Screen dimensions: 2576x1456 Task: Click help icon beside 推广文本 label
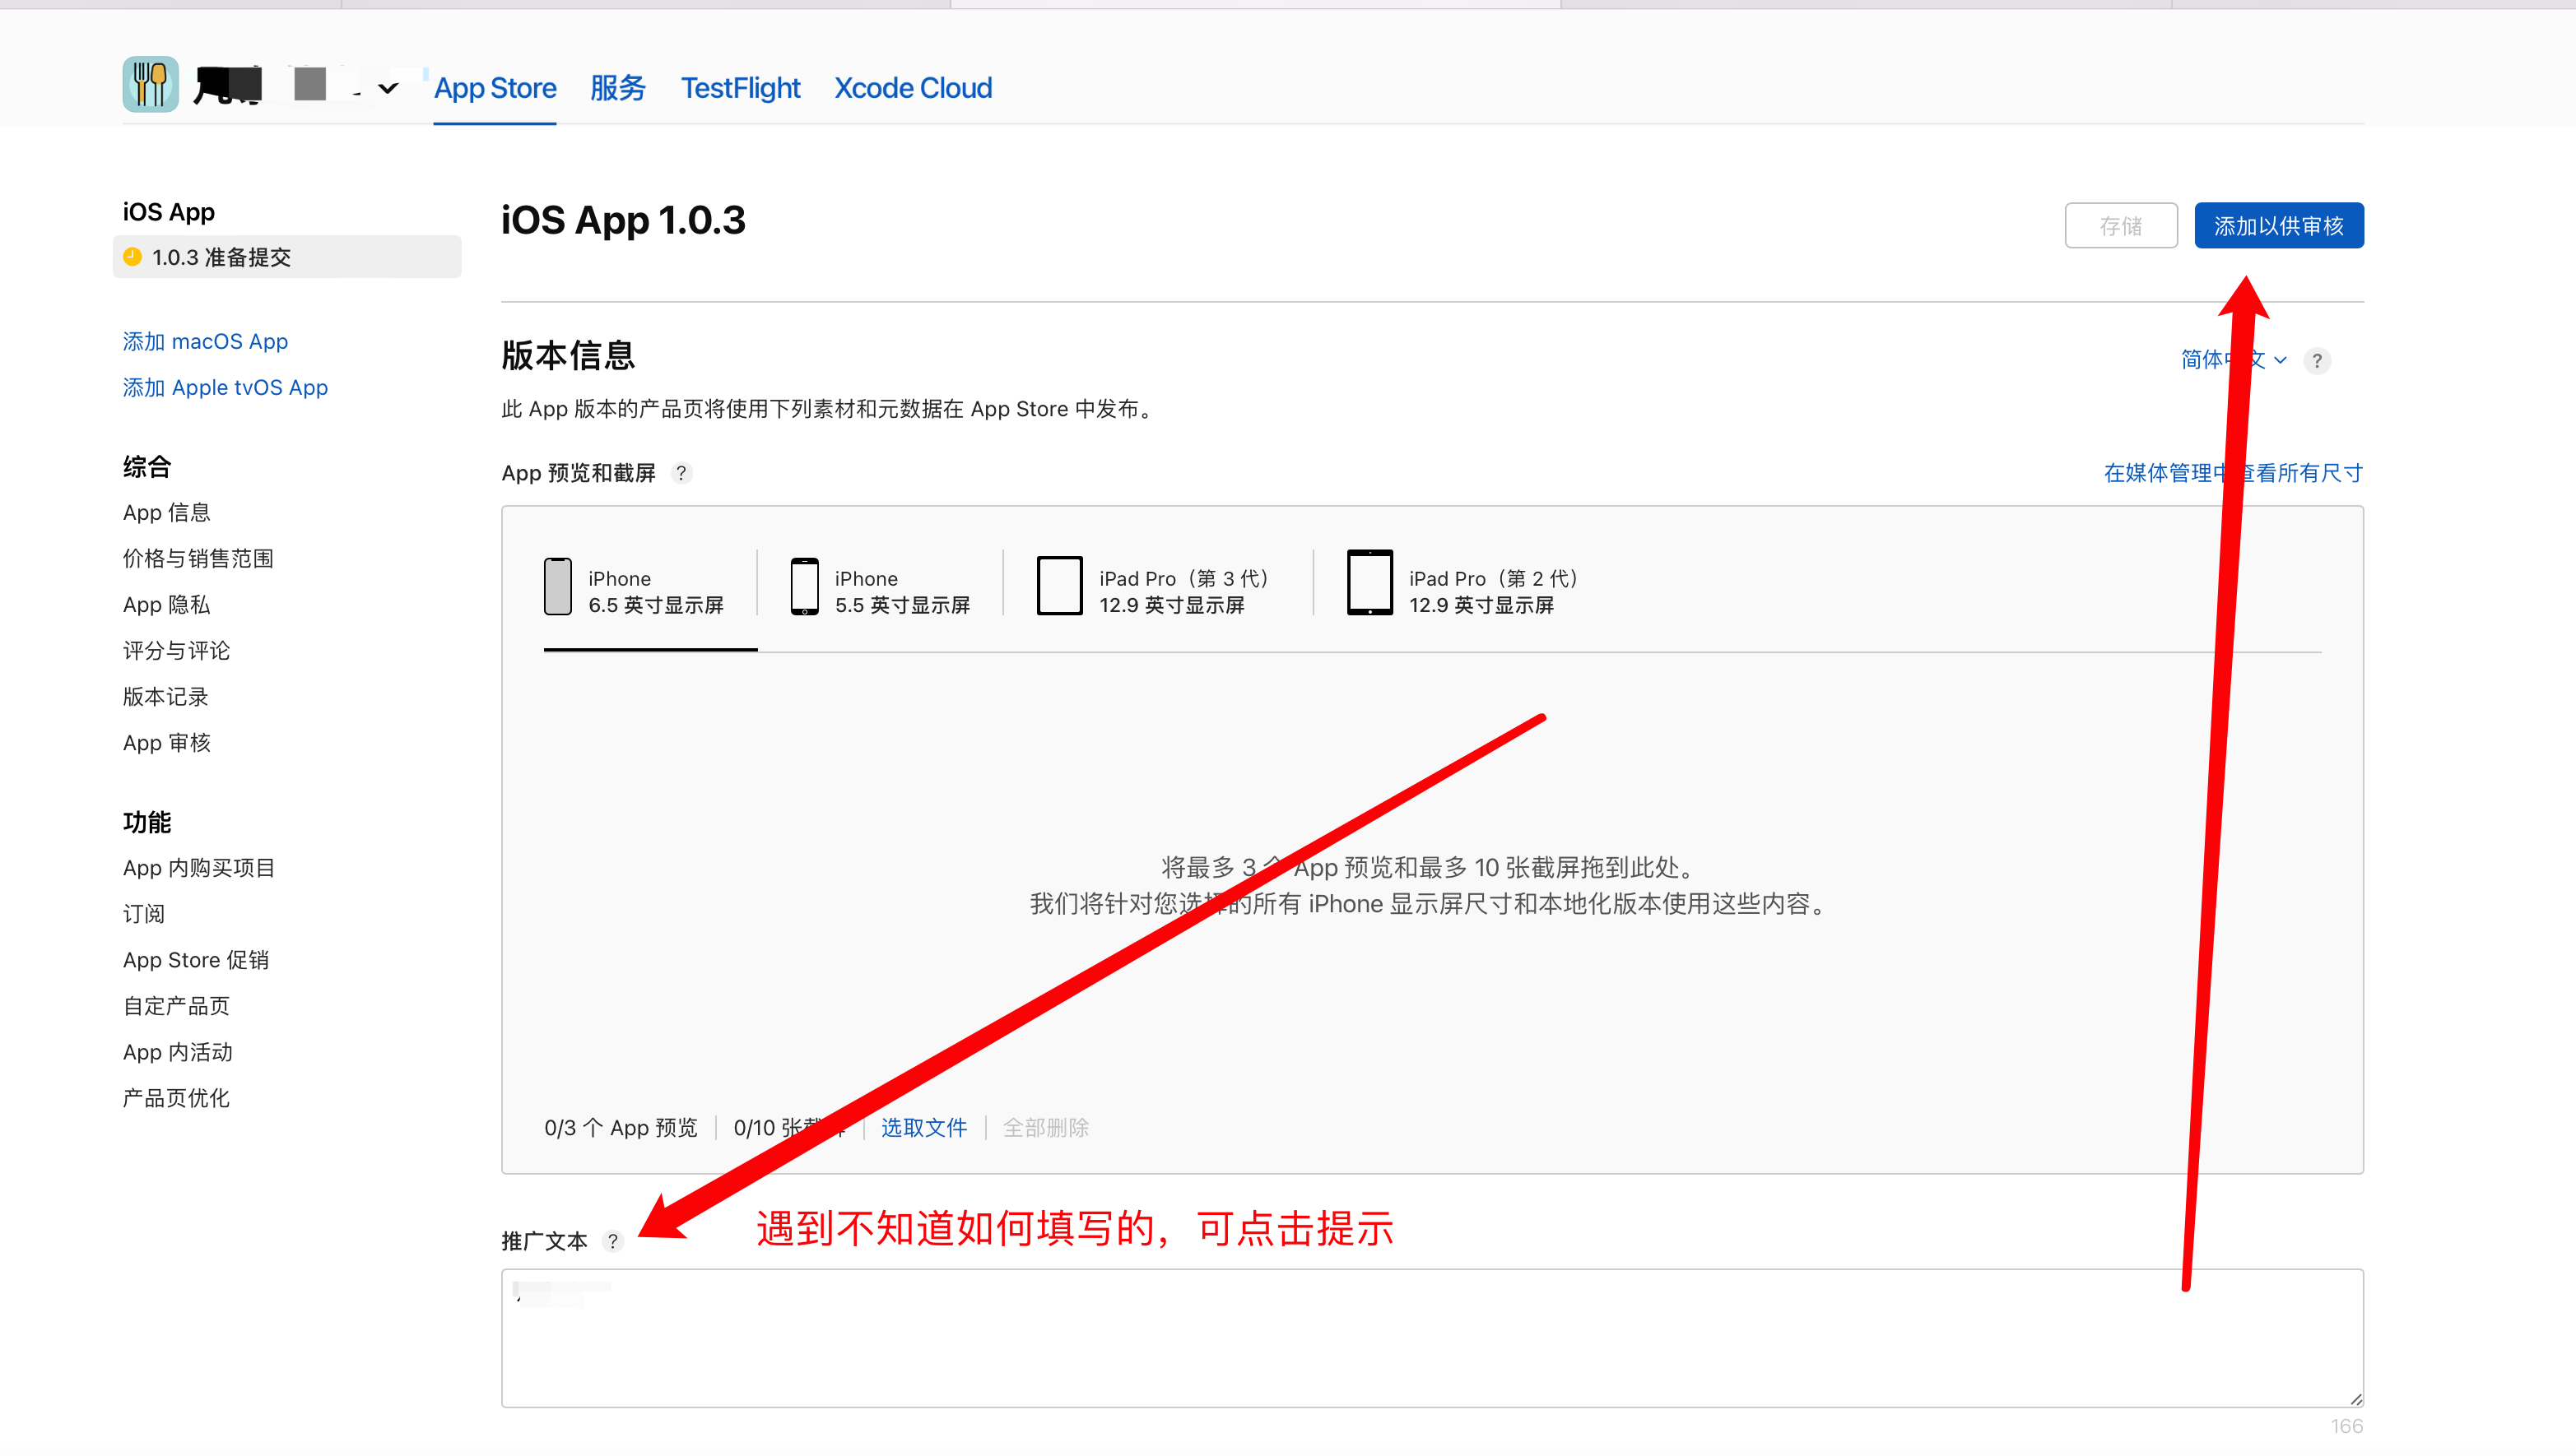pyautogui.click(x=613, y=1241)
